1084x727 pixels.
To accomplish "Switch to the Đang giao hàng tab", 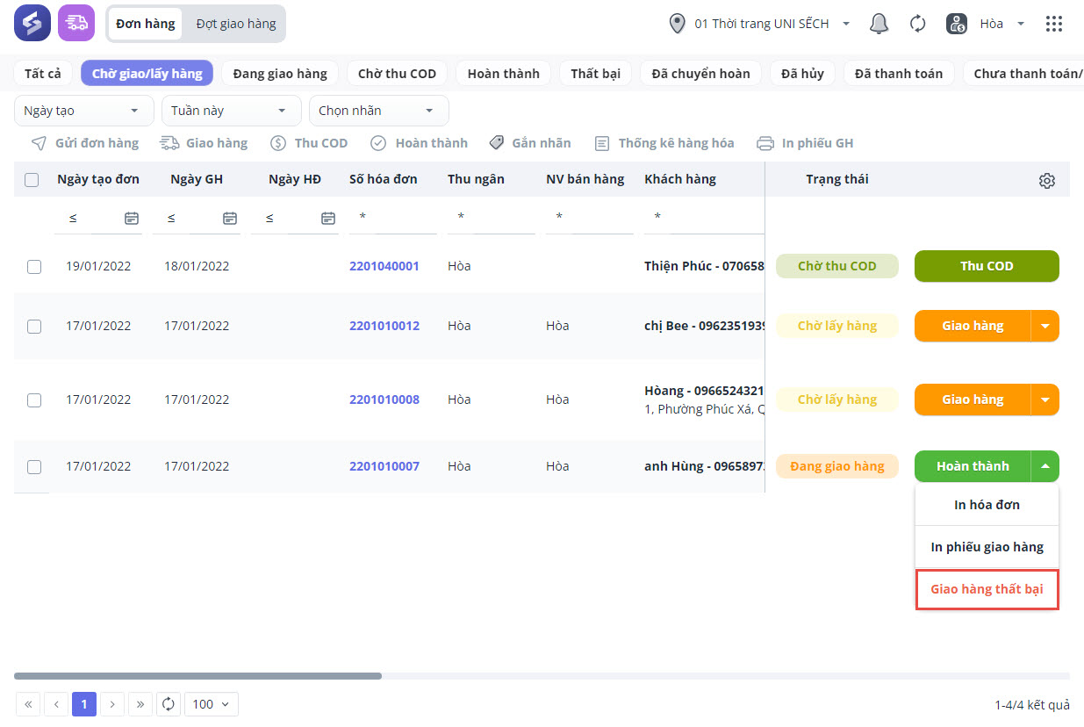I will 280,74.
